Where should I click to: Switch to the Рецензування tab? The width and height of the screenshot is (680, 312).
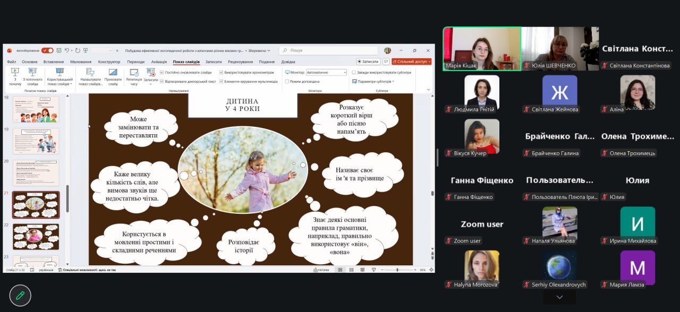pyautogui.click(x=241, y=62)
